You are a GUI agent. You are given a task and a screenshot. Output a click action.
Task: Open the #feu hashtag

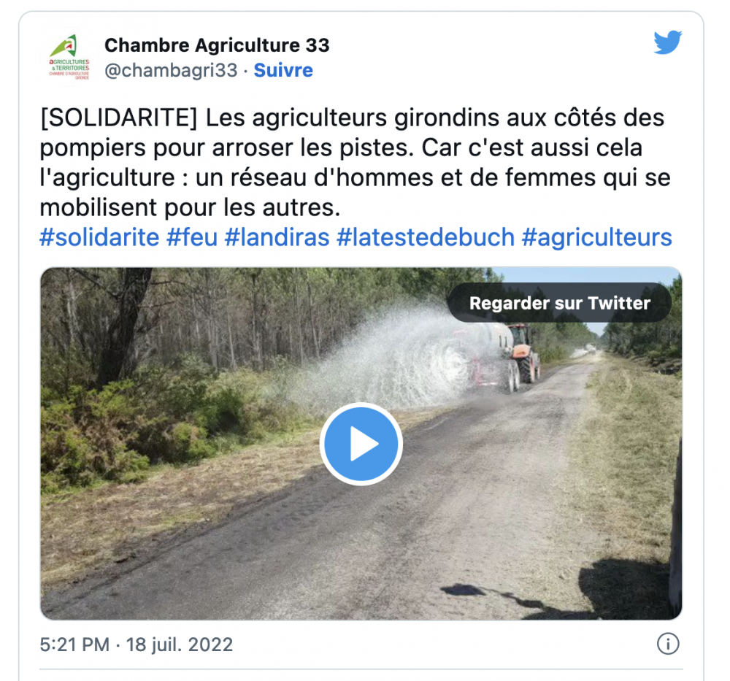coord(192,237)
